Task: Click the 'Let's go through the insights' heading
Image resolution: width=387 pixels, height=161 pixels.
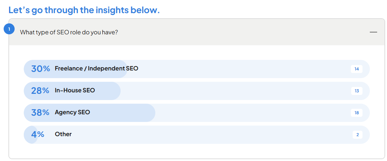Action: point(84,10)
